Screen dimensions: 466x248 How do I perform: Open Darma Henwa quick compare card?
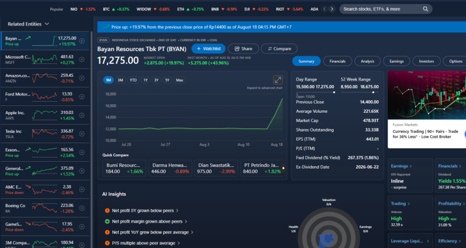tap(170, 168)
